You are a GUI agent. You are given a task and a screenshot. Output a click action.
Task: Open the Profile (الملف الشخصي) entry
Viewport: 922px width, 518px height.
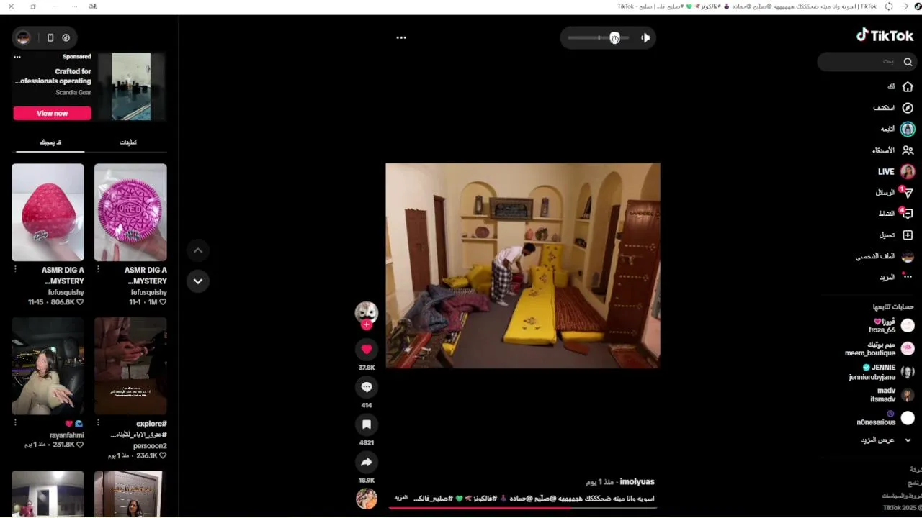pyautogui.click(x=885, y=256)
